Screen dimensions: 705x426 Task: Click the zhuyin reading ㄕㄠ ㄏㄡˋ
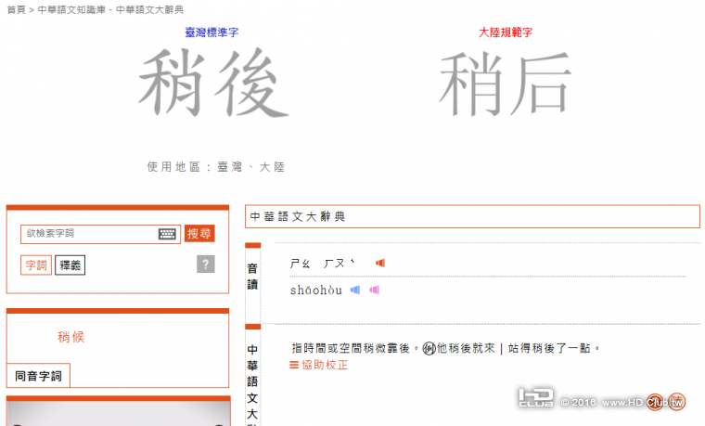pos(323,264)
